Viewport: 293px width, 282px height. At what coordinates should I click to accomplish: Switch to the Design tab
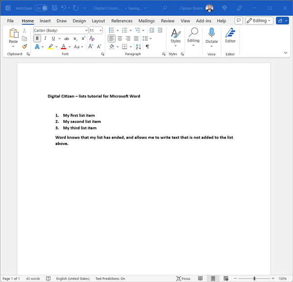tap(79, 21)
